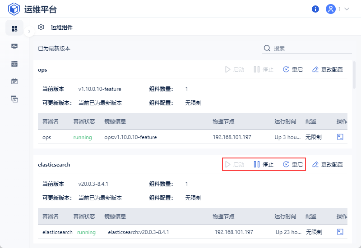Click the blue info icon in header
361x248 pixels.
(x=315, y=9)
